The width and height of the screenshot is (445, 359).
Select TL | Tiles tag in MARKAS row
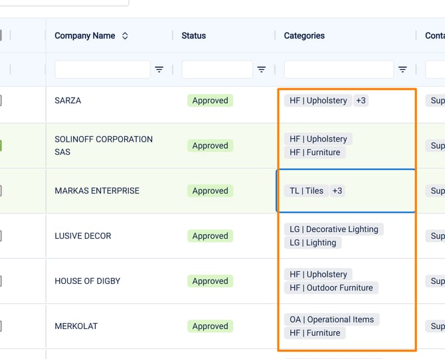pyautogui.click(x=306, y=191)
